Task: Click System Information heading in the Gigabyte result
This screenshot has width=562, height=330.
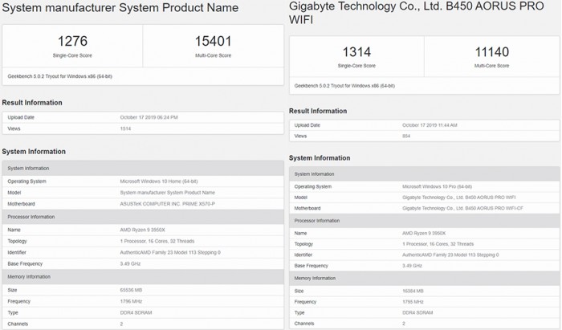Action: point(318,158)
